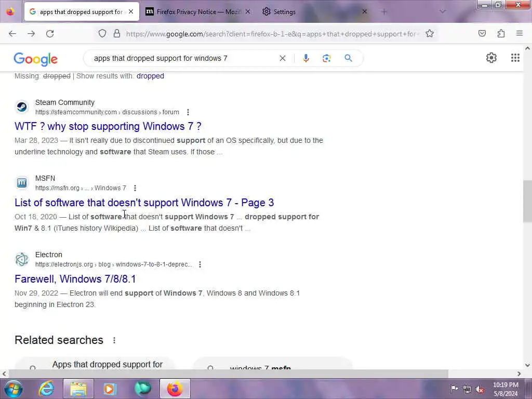Switch to the Settings tab

(x=284, y=12)
